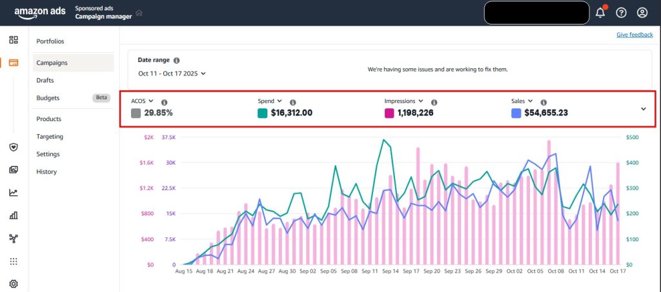Image resolution: width=661 pixels, height=292 pixels.
Task: Open the user account profile icon
Action: point(642,12)
